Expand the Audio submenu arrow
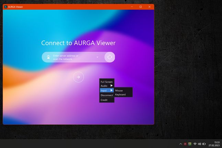 (x=112, y=86)
